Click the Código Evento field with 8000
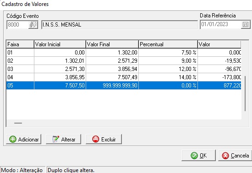Screen dimensions: 252x173 point(18,25)
